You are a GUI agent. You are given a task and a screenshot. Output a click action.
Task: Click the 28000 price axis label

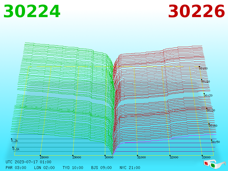click(44, 157)
